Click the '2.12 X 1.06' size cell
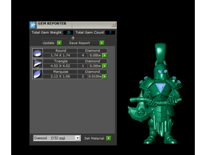Viewport: 206px width, 155px height. coord(60,77)
